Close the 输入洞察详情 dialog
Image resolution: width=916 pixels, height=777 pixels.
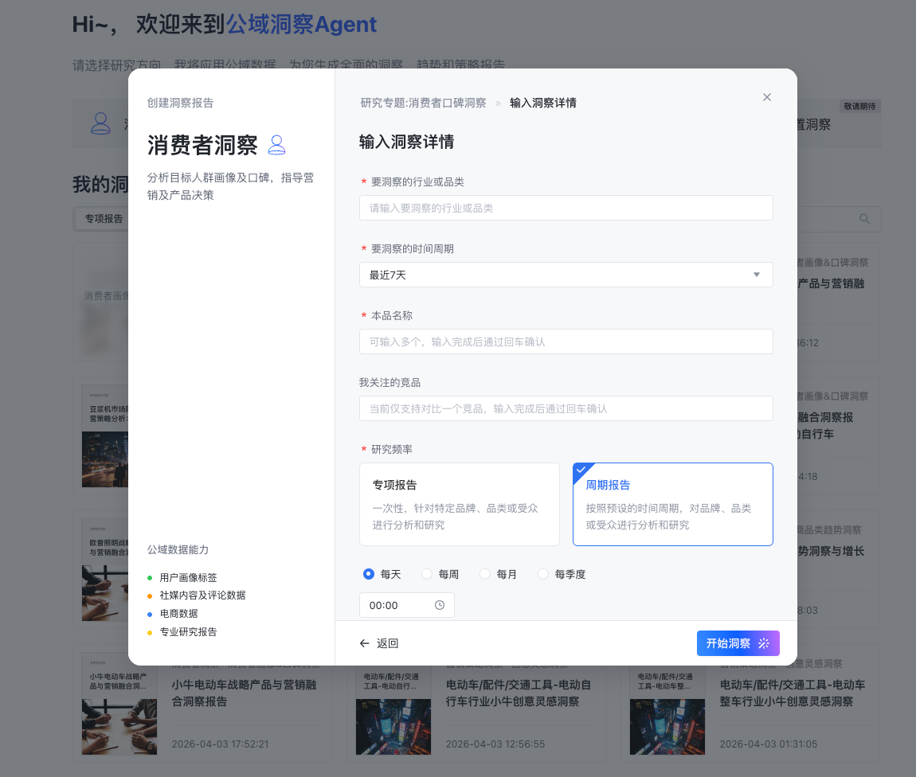pyautogui.click(x=766, y=97)
